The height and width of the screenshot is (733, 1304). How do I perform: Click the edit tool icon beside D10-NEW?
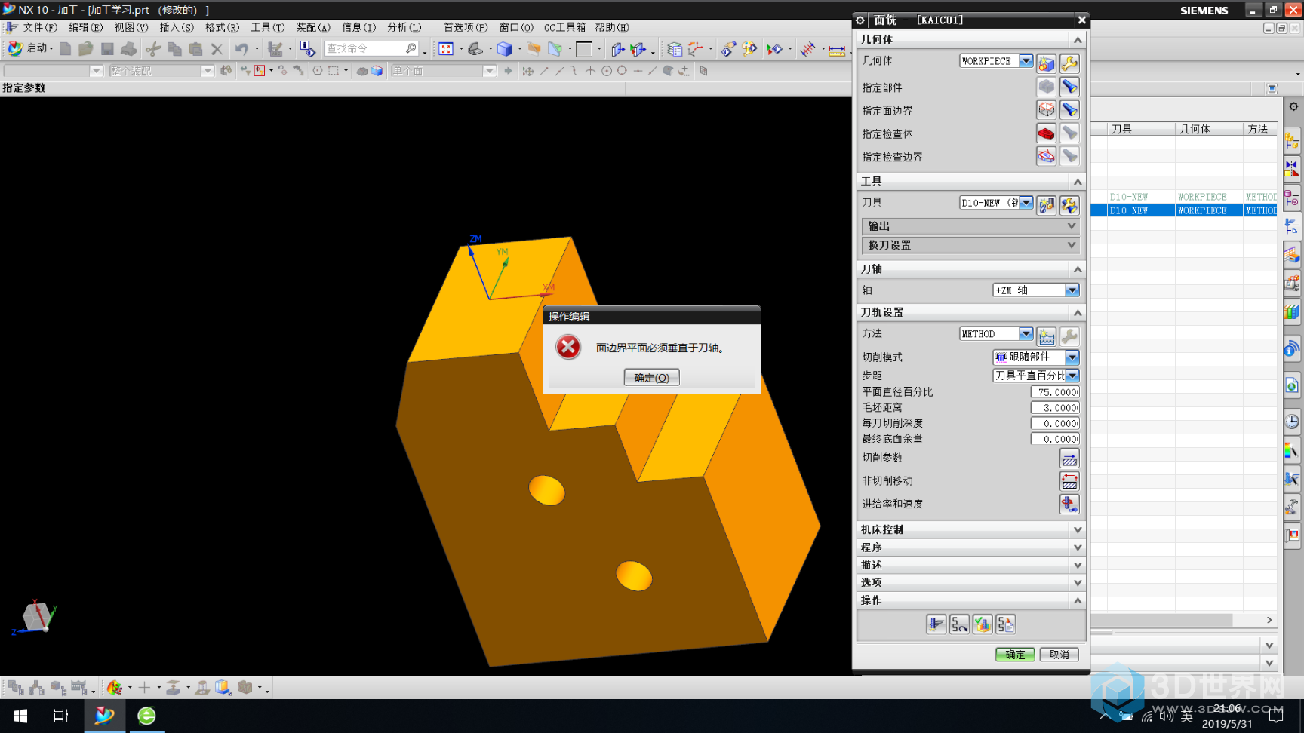pos(1069,205)
